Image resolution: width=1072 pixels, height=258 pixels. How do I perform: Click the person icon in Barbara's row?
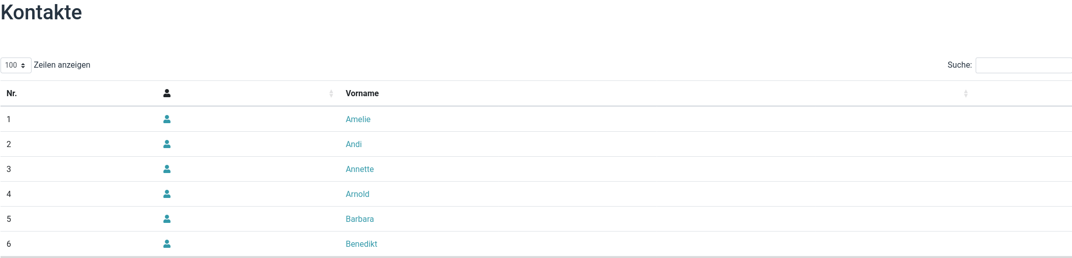(167, 219)
